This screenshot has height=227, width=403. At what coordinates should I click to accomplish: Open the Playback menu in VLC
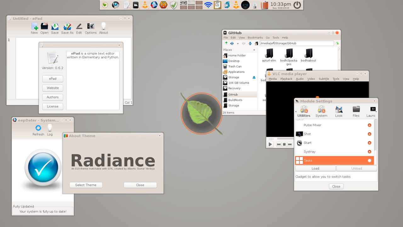point(286,79)
